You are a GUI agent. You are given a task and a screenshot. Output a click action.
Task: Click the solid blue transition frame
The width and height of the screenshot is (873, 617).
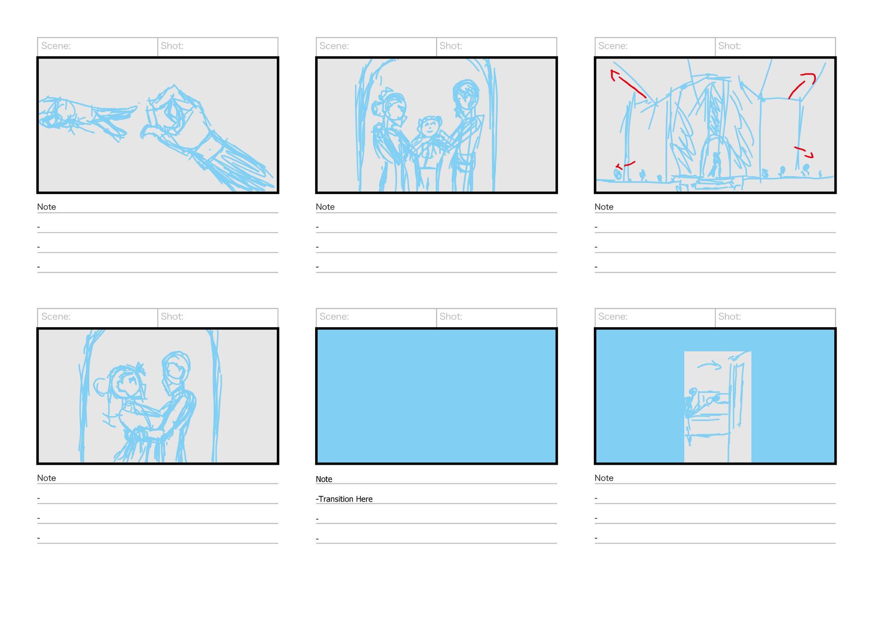click(436, 396)
